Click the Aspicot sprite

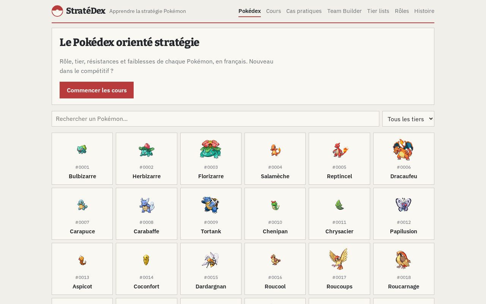[82, 260]
